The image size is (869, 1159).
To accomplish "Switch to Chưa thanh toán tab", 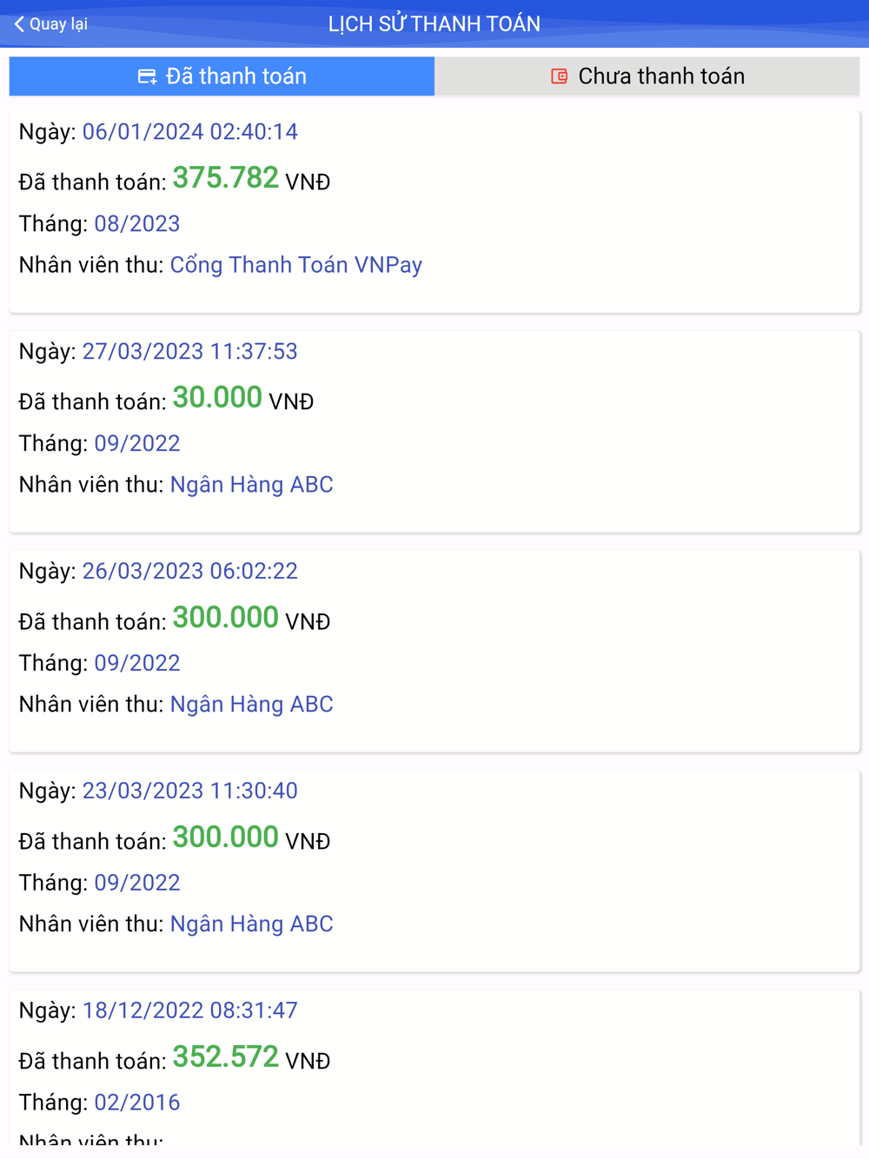I will (647, 76).
